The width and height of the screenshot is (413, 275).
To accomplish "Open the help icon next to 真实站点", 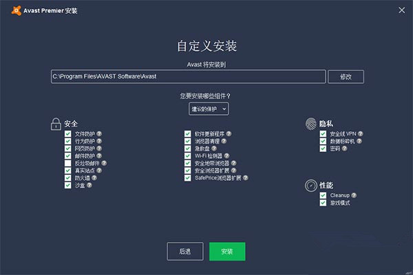I will click(99, 170).
